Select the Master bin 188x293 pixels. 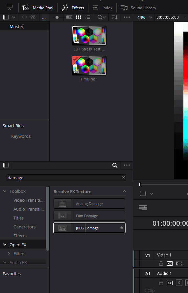click(x=16, y=27)
